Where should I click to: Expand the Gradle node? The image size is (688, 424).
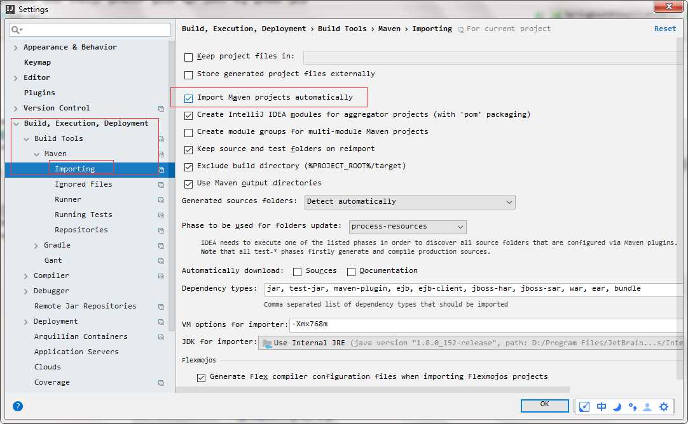point(36,246)
